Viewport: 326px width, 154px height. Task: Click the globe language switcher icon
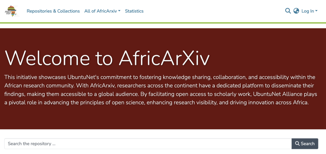click(296, 11)
